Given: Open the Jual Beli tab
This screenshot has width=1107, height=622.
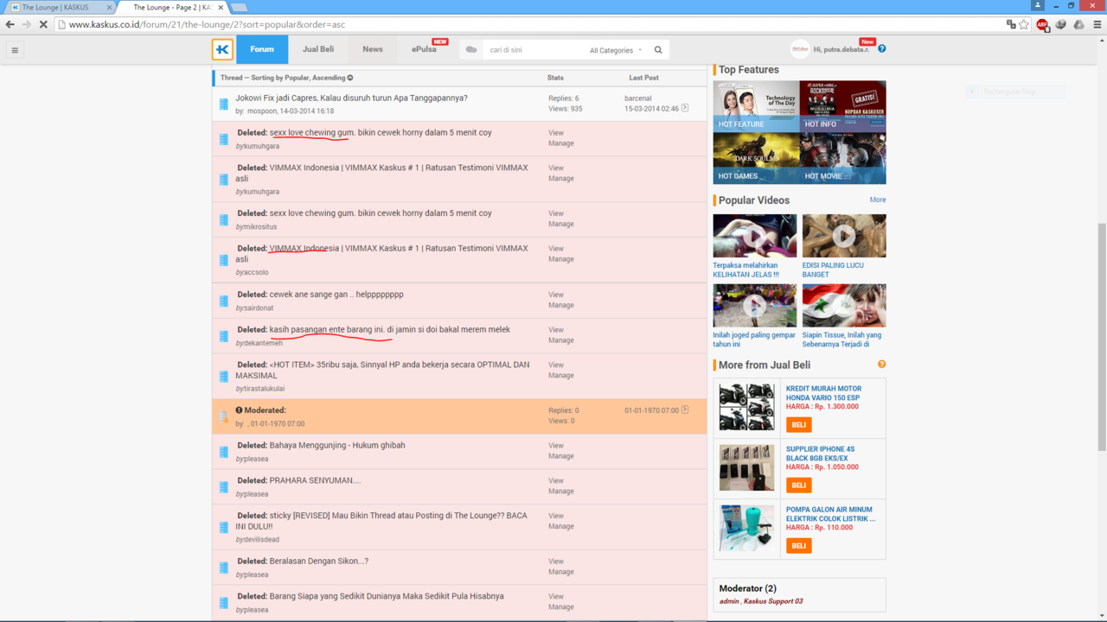Looking at the screenshot, I should click(318, 49).
